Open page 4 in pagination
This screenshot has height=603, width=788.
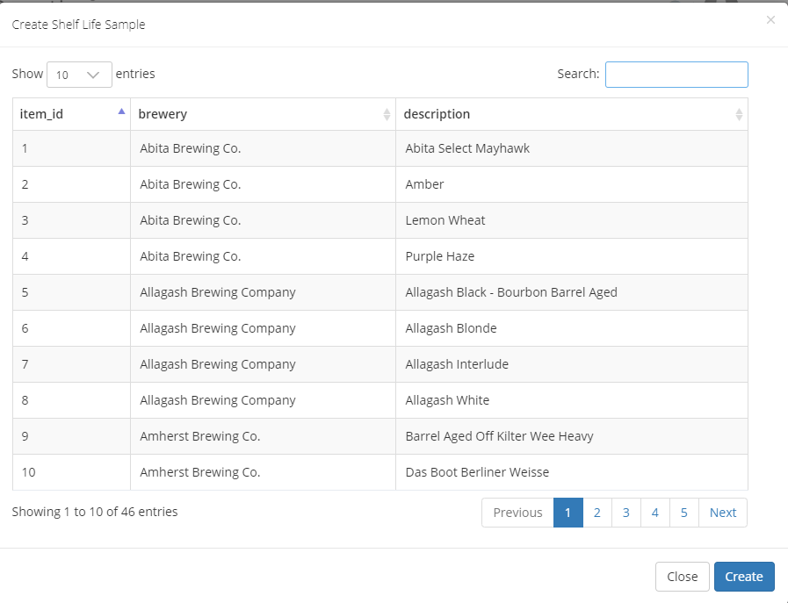(x=654, y=513)
